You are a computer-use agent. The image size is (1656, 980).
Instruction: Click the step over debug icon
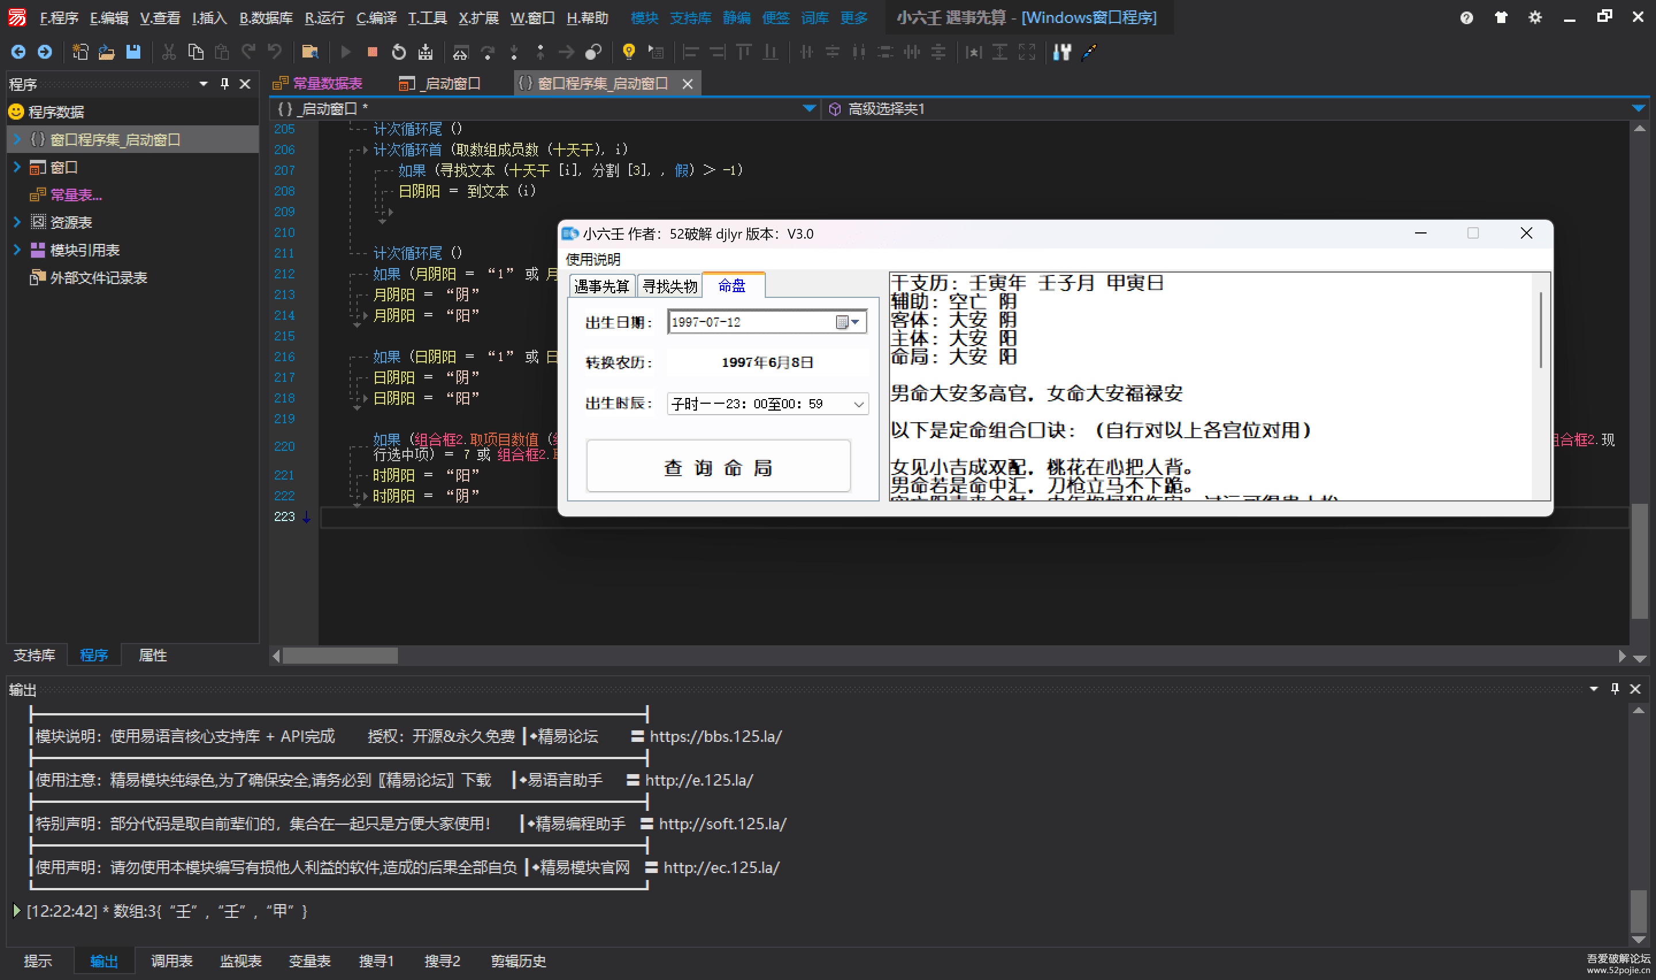(488, 52)
